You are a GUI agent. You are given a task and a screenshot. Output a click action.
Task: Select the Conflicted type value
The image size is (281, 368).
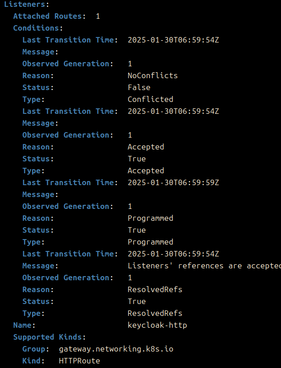pos(150,99)
